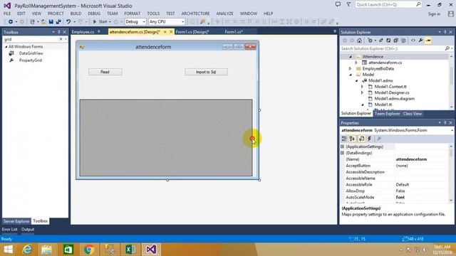Select PropertyGrid item in Toolbox
Viewport: 456px width, 256px height.
(x=31, y=60)
